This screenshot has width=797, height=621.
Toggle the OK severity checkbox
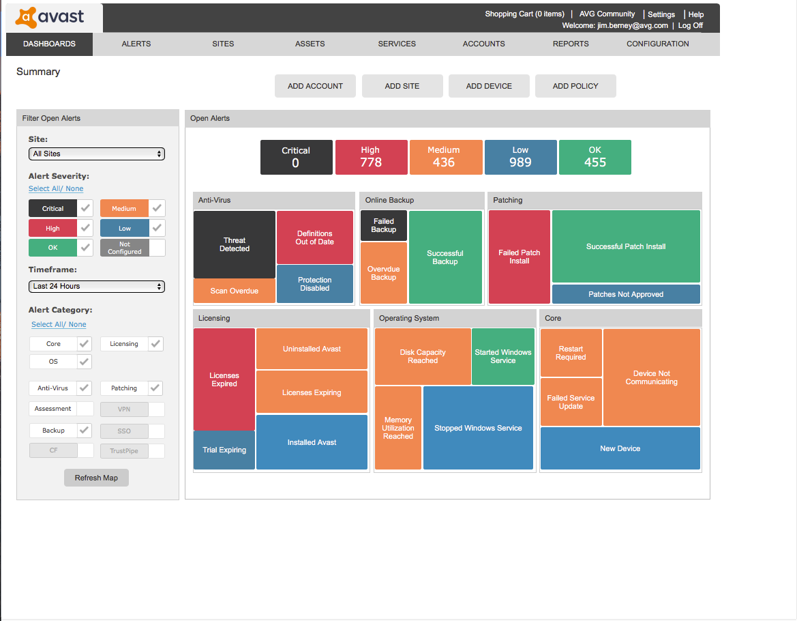pos(85,248)
